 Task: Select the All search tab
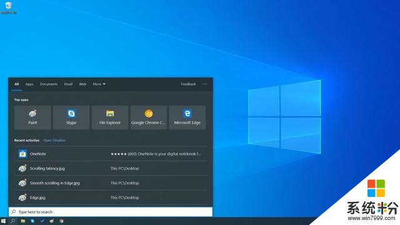(17, 84)
